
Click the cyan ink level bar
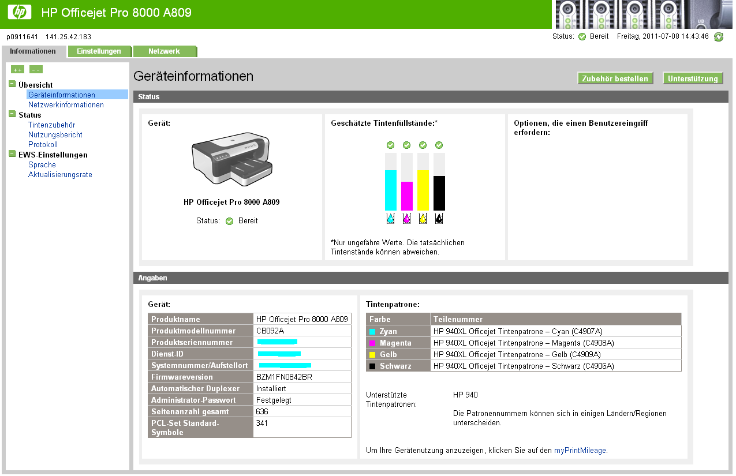[x=391, y=182]
